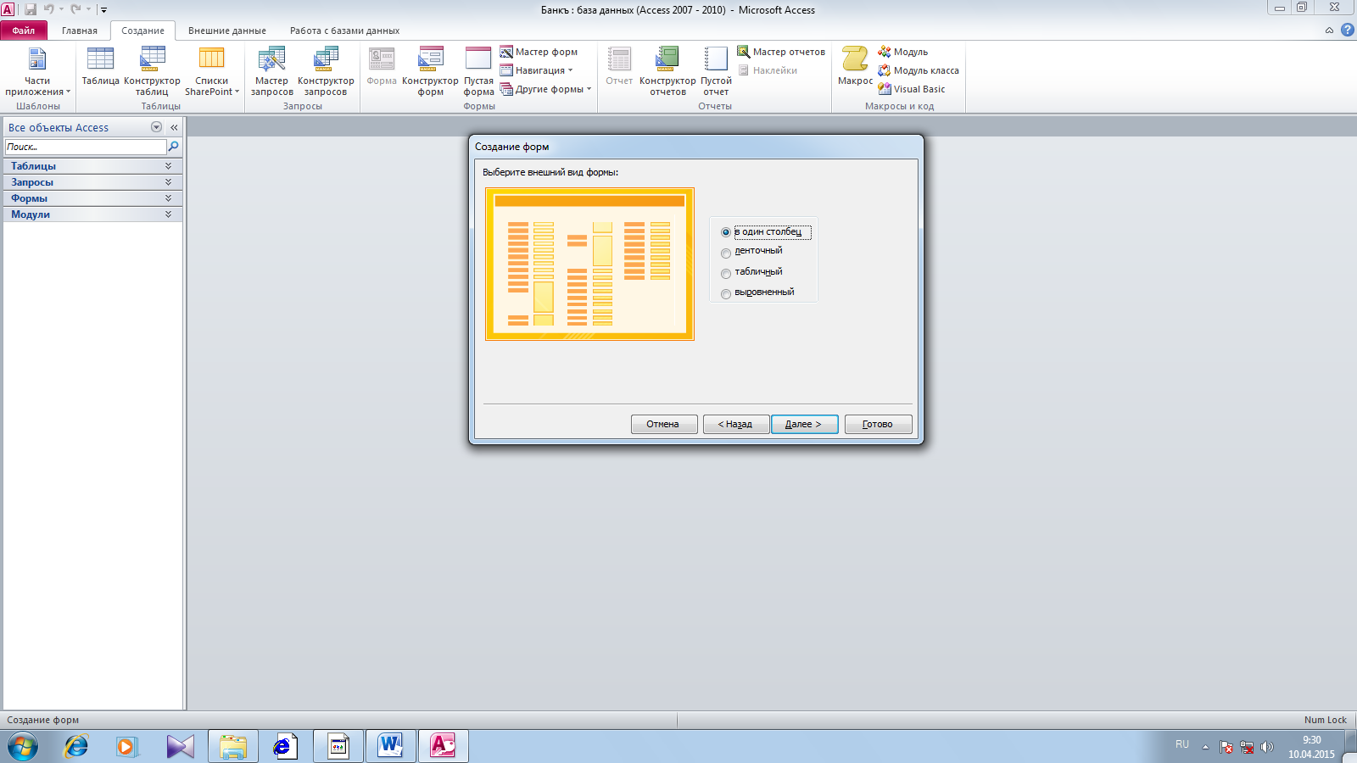Open Internet Explorer from the taskbar
Image resolution: width=1357 pixels, height=763 pixels.
pyautogui.click(x=76, y=746)
